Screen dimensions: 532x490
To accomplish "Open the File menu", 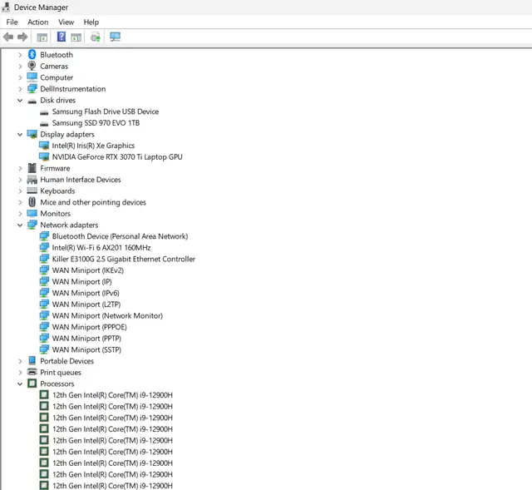I will tap(12, 22).
